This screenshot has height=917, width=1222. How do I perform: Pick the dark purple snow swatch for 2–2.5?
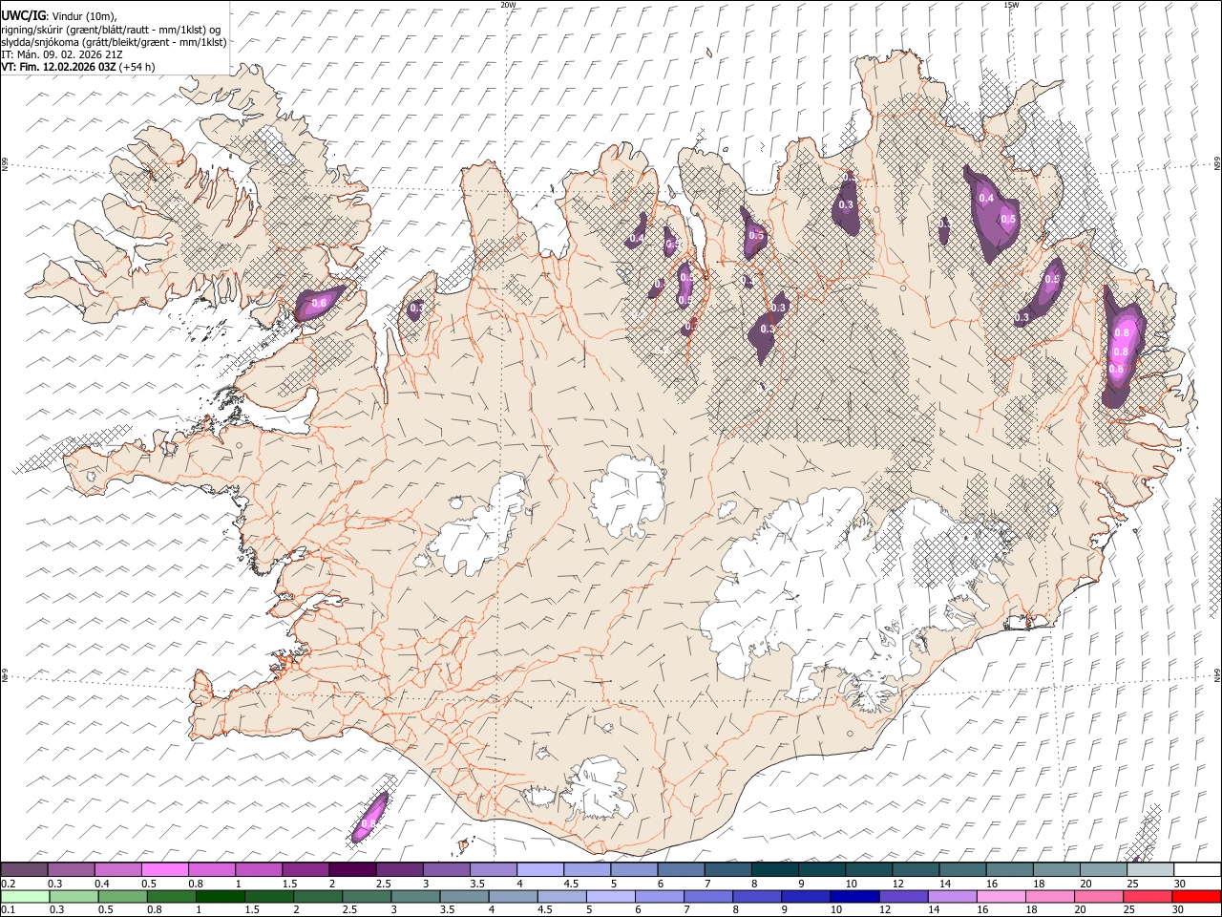coord(352,869)
